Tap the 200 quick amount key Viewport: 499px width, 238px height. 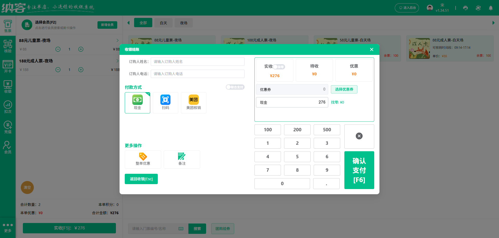297,130
